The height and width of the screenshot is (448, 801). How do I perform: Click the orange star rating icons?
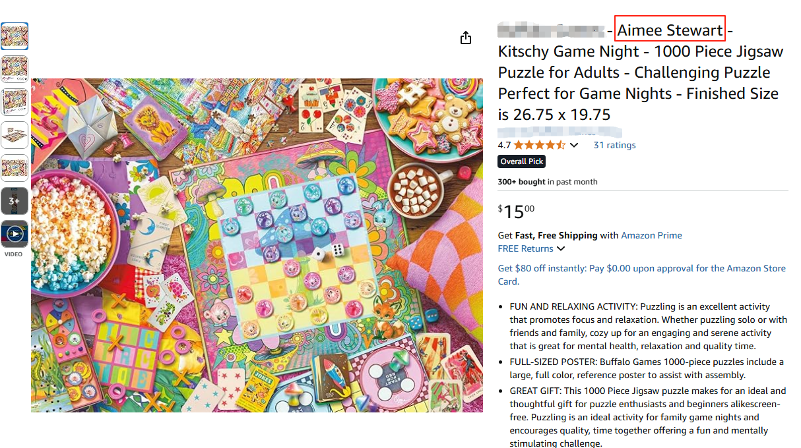539,145
